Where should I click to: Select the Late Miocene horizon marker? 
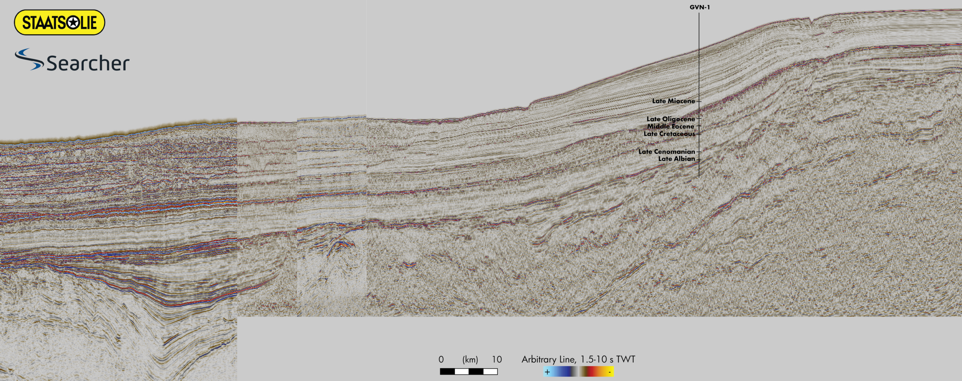pos(673,101)
